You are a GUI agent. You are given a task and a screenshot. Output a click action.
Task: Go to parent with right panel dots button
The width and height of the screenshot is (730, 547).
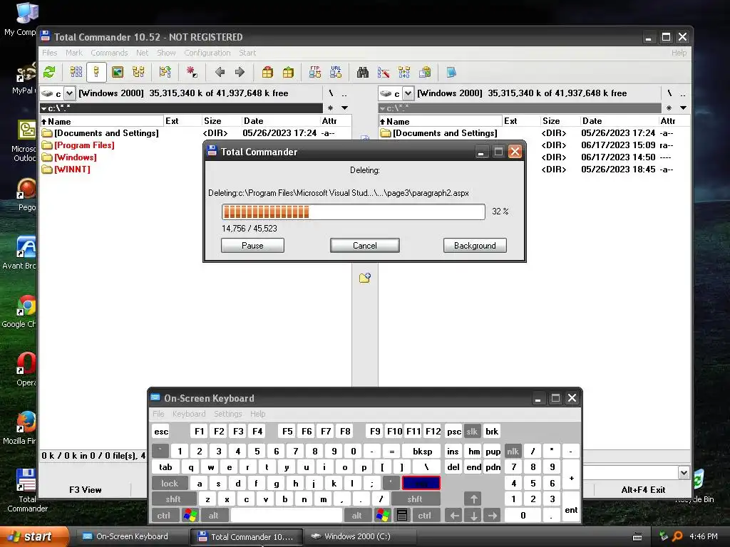point(682,93)
